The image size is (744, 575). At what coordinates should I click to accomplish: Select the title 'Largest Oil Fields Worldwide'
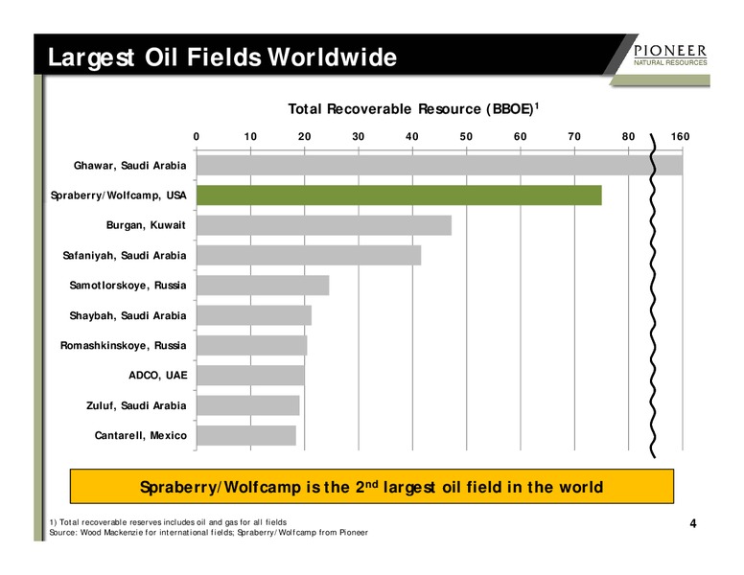(x=222, y=57)
